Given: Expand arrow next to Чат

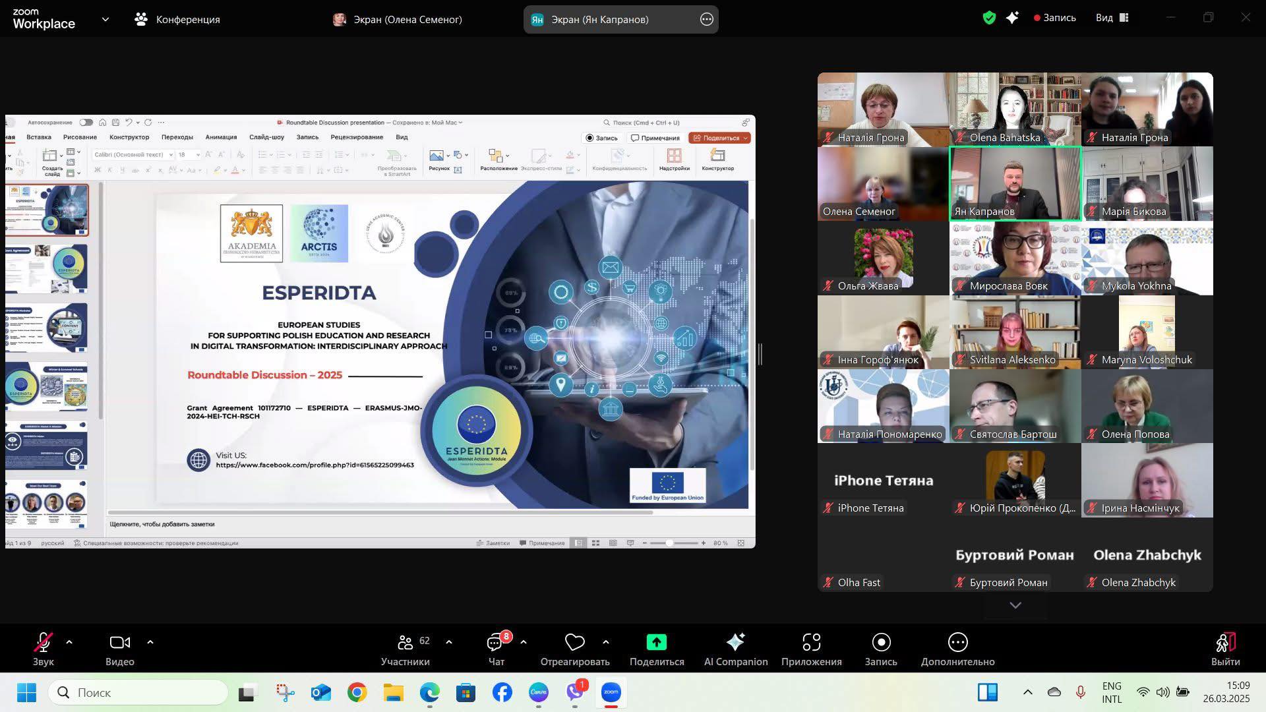Looking at the screenshot, I should coord(524,642).
